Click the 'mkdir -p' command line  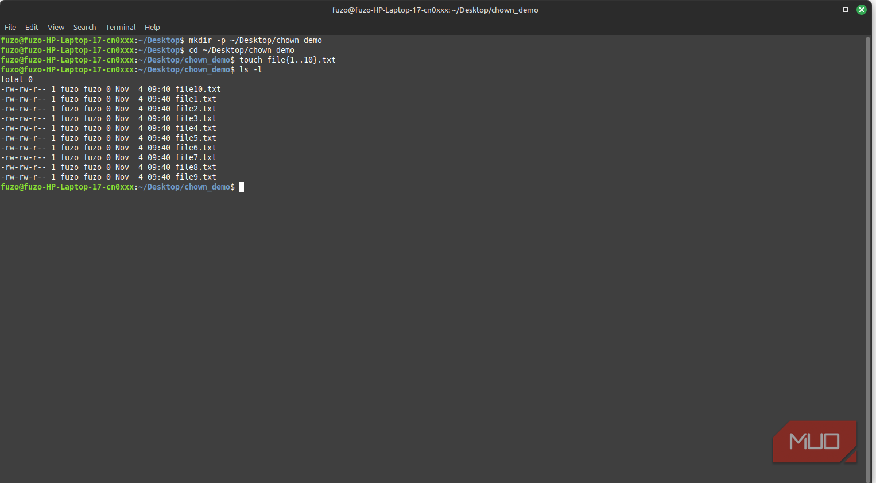255,40
